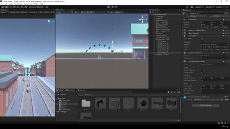The height and width of the screenshot is (129, 230).
Task: Toggle the Activar Scale checkbox
Action: [202, 72]
